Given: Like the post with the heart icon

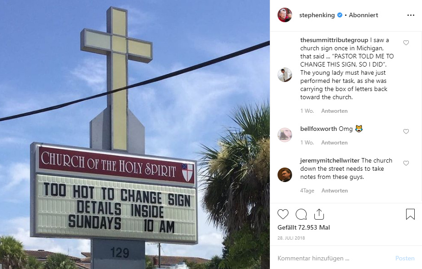Looking at the screenshot, I should [283, 214].
